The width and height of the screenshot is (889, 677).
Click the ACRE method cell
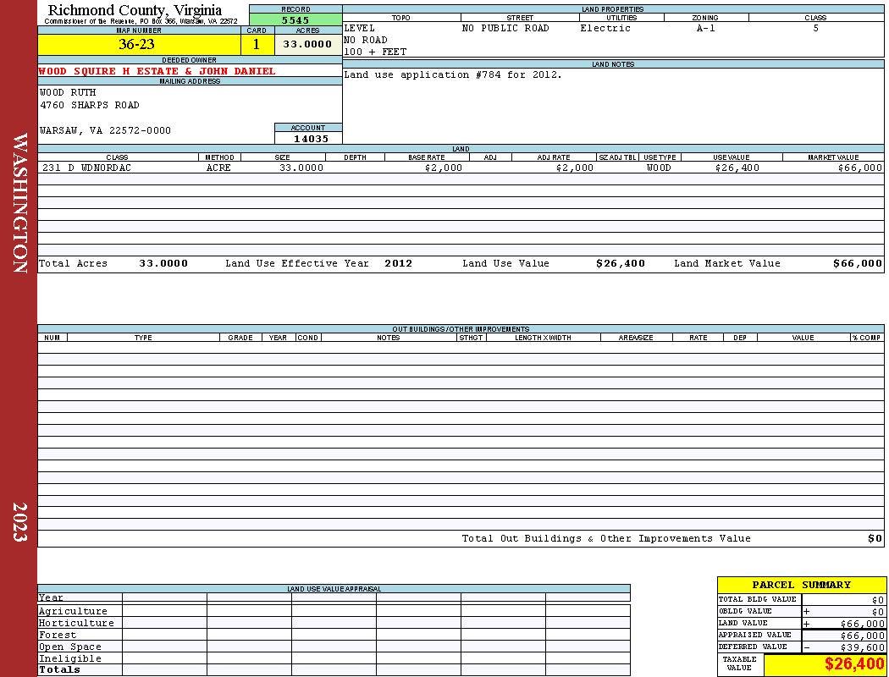(x=218, y=168)
